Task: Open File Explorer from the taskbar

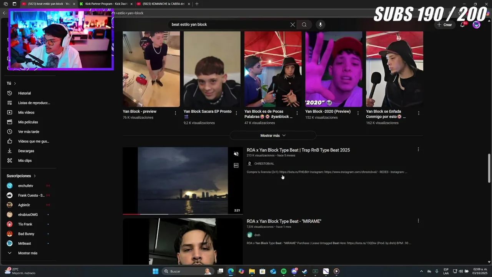Action: 252,271
